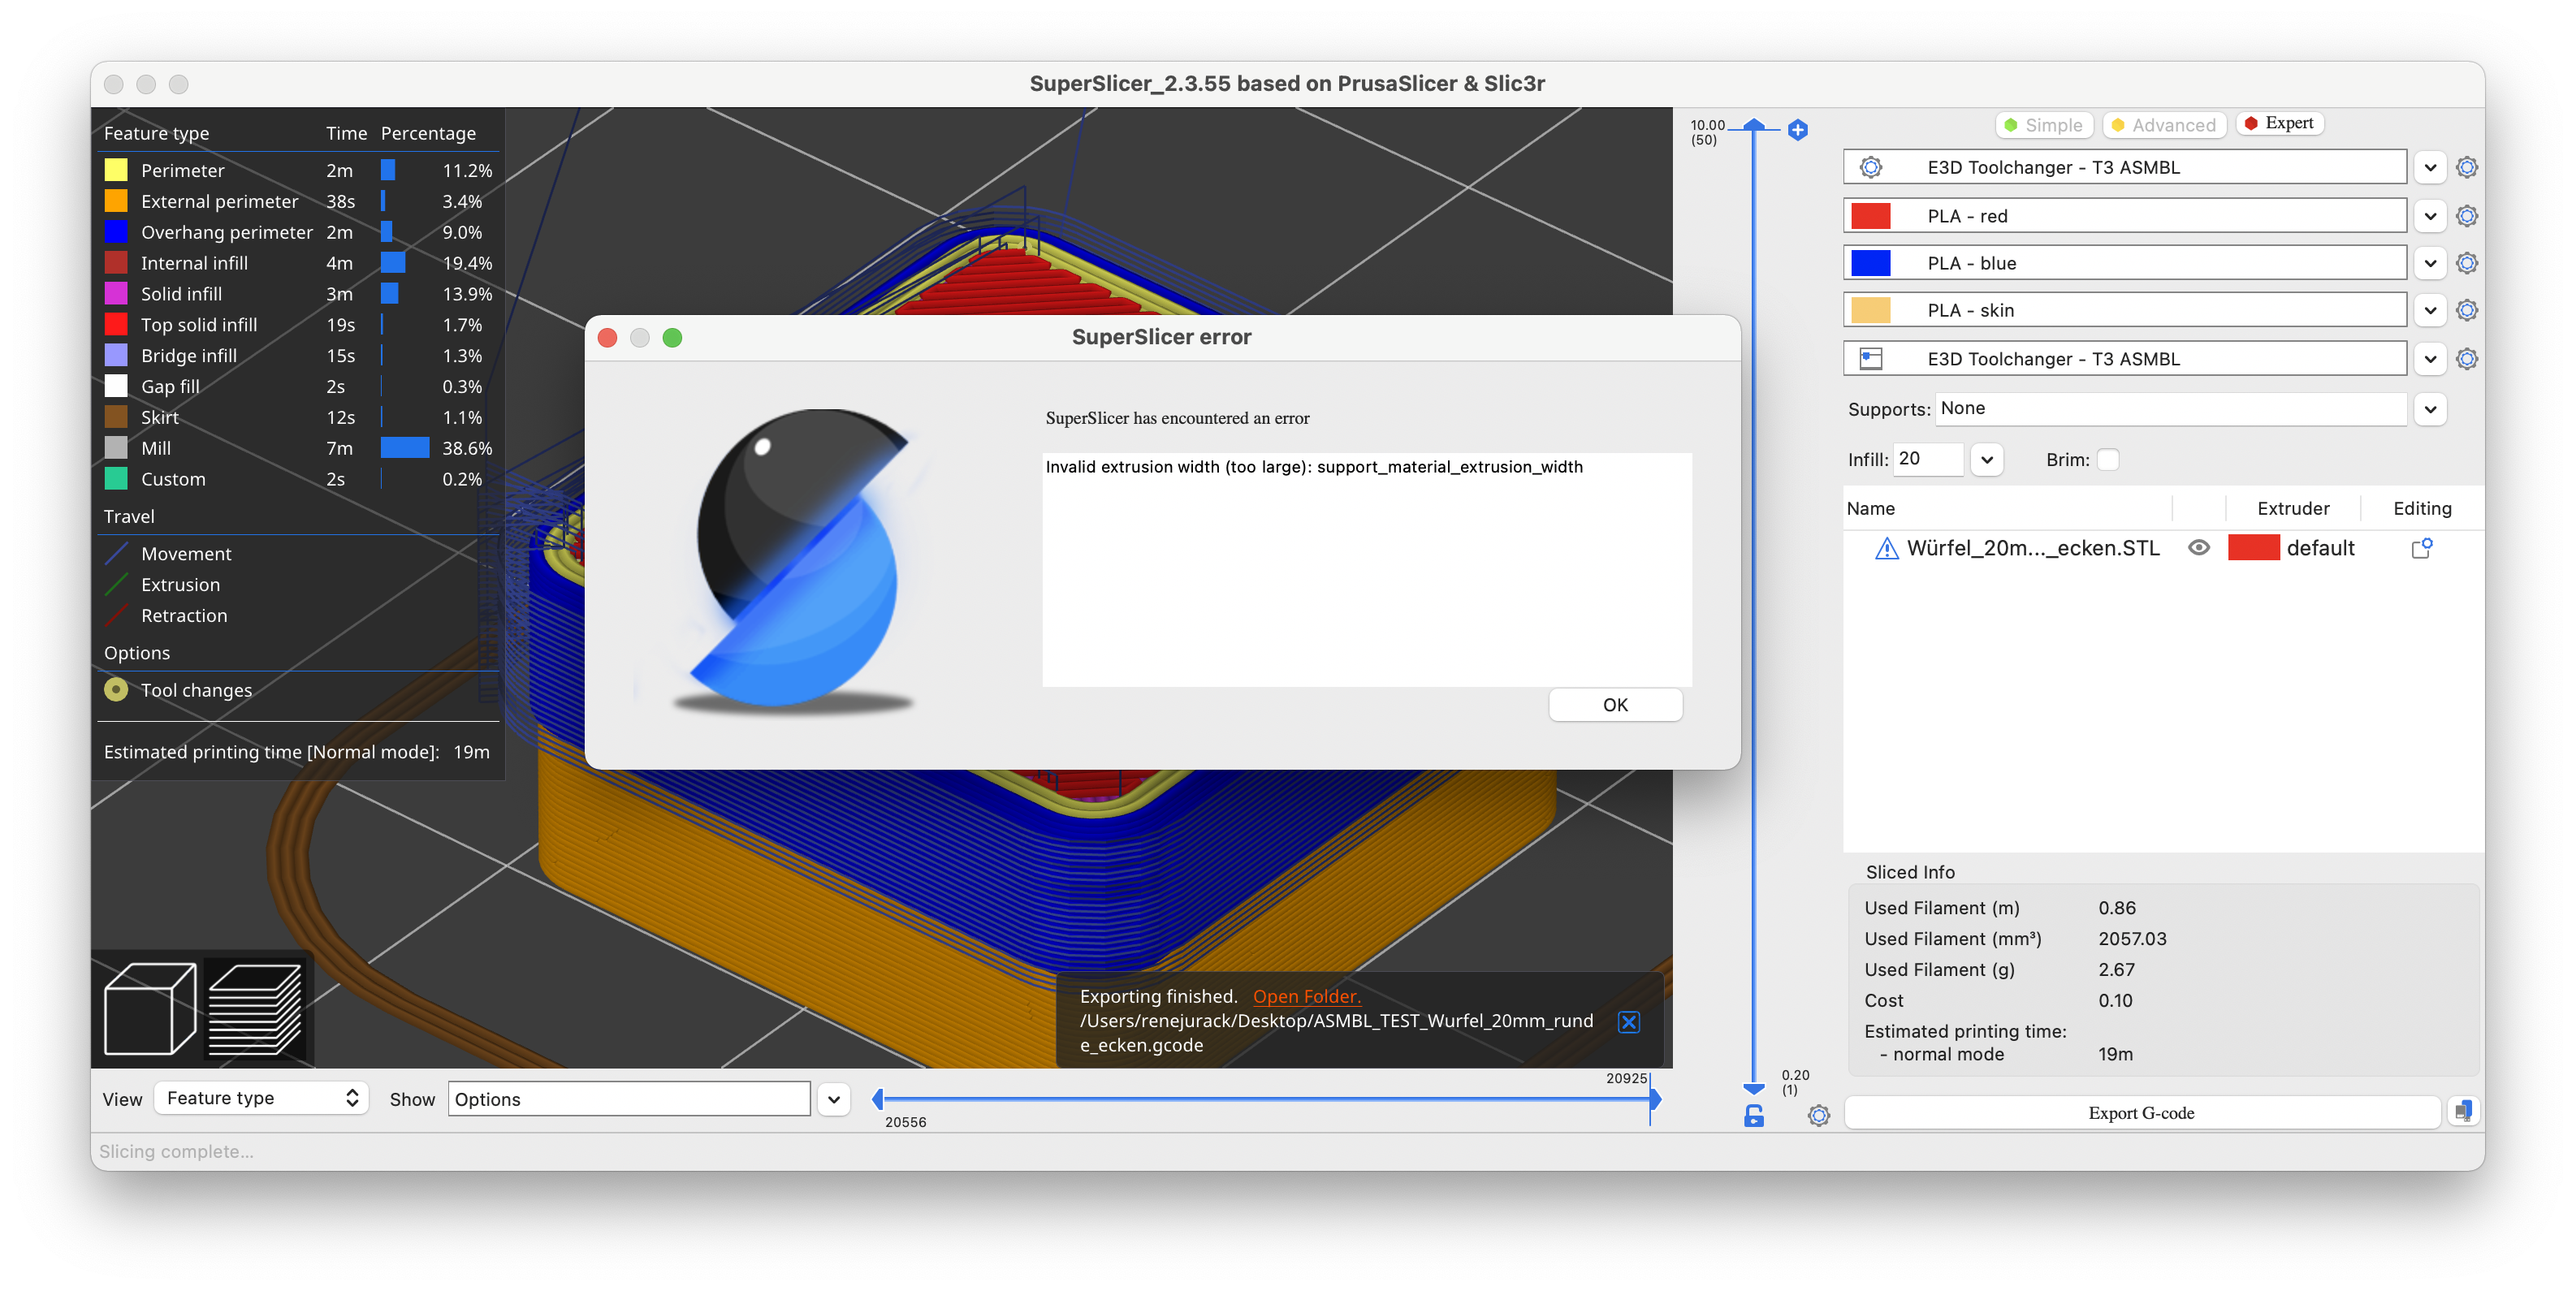Open the layer preview view
This screenshot has height=1291, width=2576.
[253, 1009]
